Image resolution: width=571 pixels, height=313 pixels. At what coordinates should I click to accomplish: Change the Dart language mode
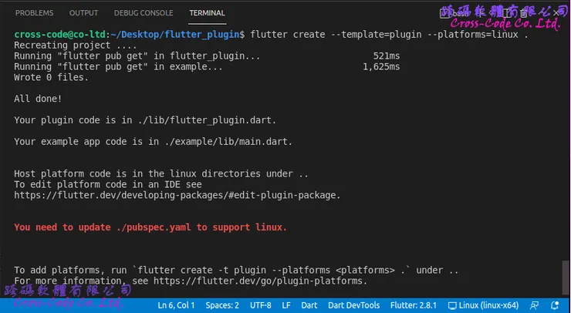point(309,305)
